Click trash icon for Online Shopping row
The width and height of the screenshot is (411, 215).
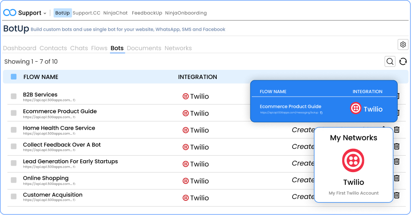397,178
